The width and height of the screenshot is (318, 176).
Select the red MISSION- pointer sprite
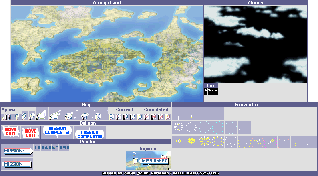[17, 164]
